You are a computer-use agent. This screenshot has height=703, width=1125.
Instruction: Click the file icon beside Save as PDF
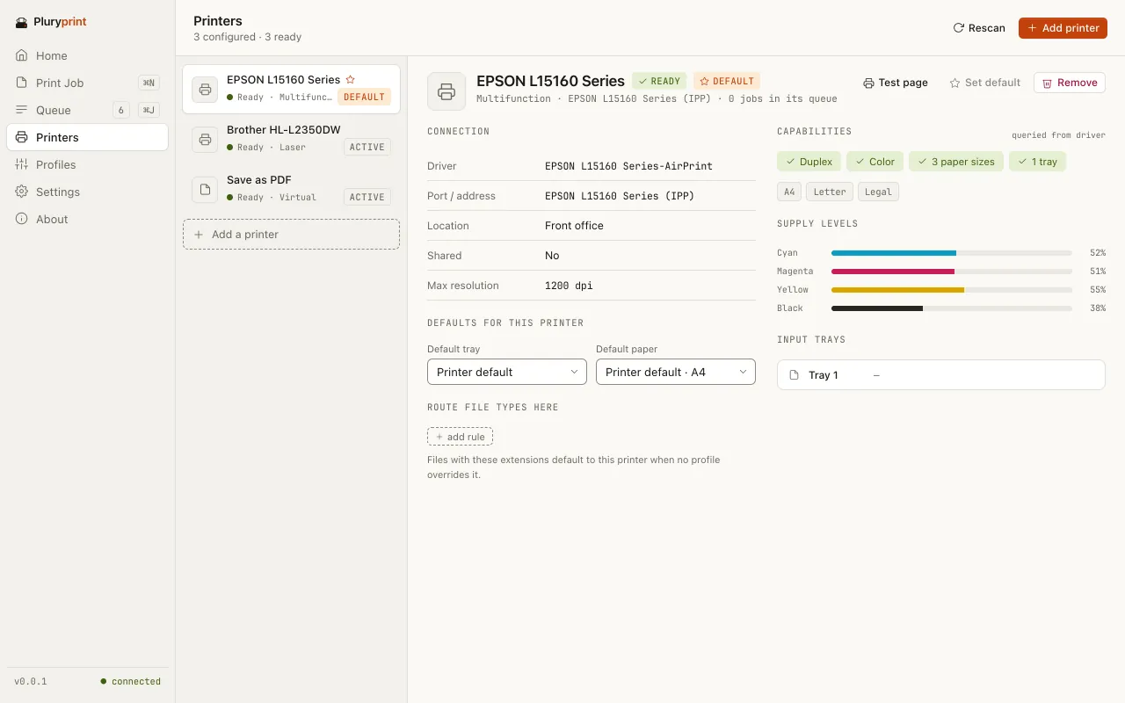click(x=205, y=189)
